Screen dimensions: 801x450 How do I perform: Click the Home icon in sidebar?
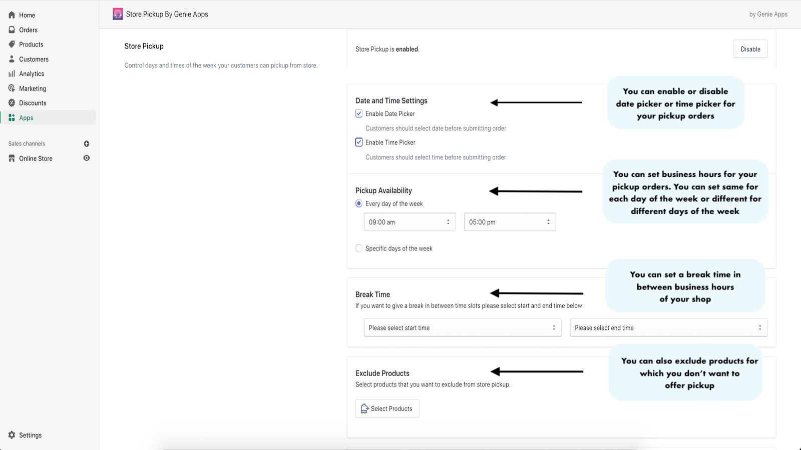[12, 15]
